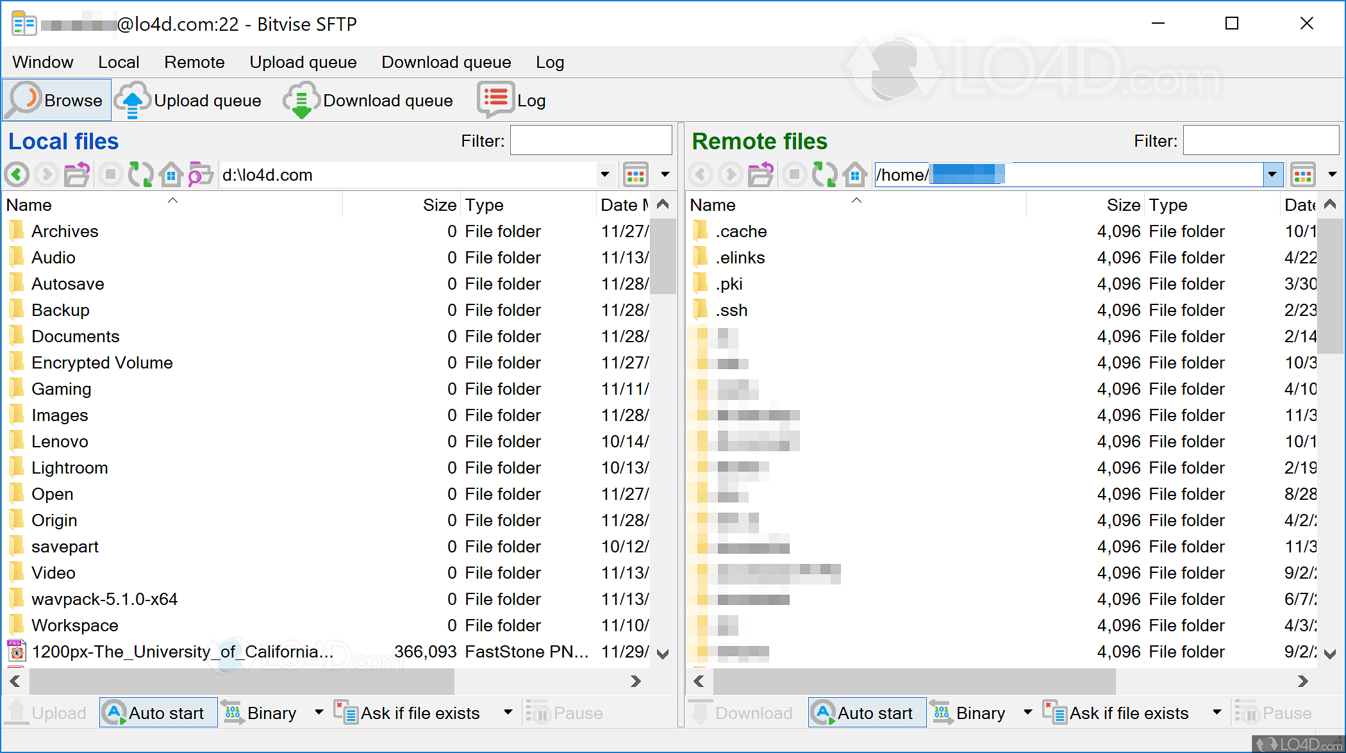Open the Remote menu
Screen dimensions: 1346x753
point(194,62)
